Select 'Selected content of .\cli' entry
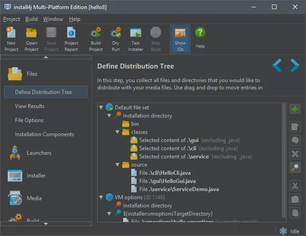Image resolution: width=306 pixels, height=236 pixels. point(184,148)
